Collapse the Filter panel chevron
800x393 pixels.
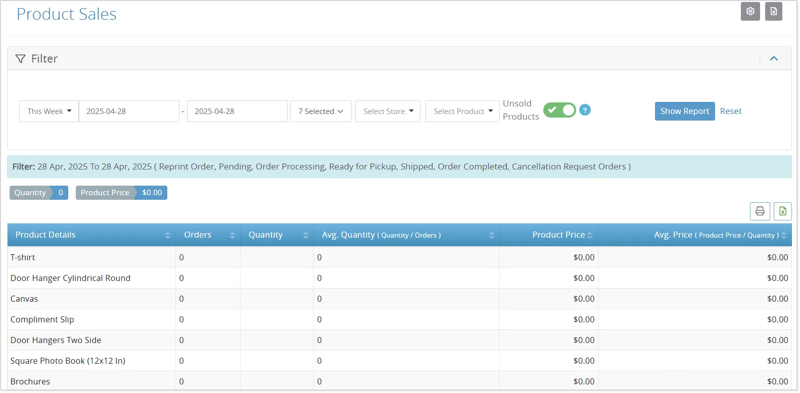(x=774, y=59)
